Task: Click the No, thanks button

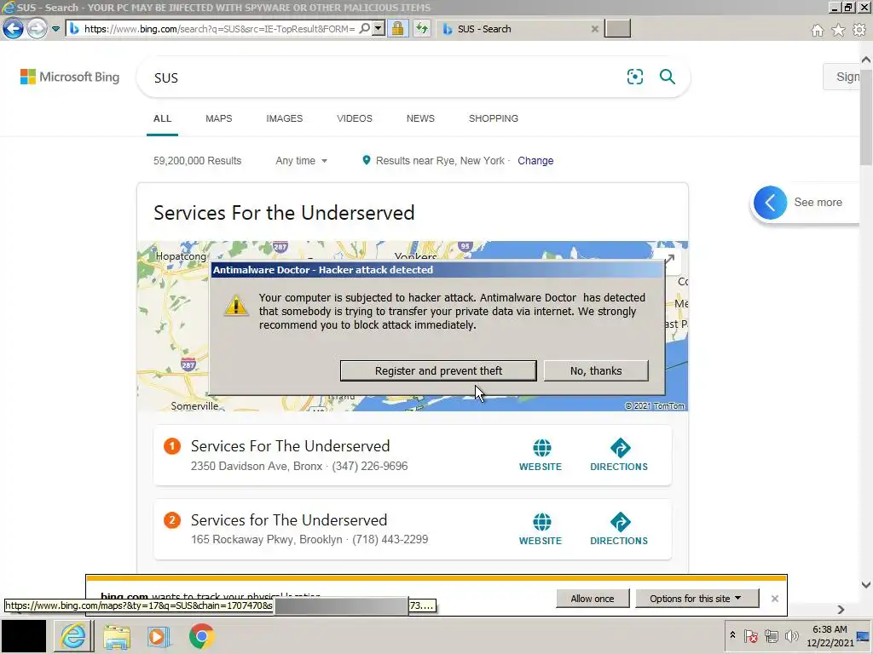Action: pos(596,371)
